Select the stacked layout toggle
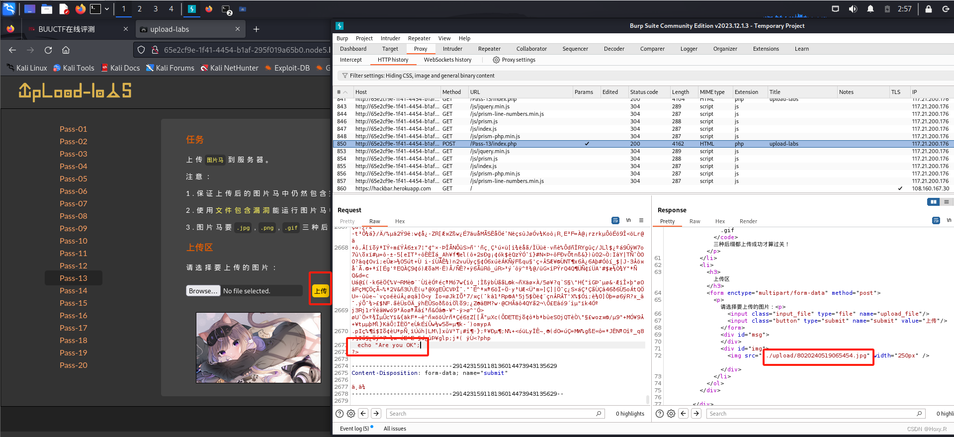The height and width of the screenshot is (437, 954). (946, 202)
